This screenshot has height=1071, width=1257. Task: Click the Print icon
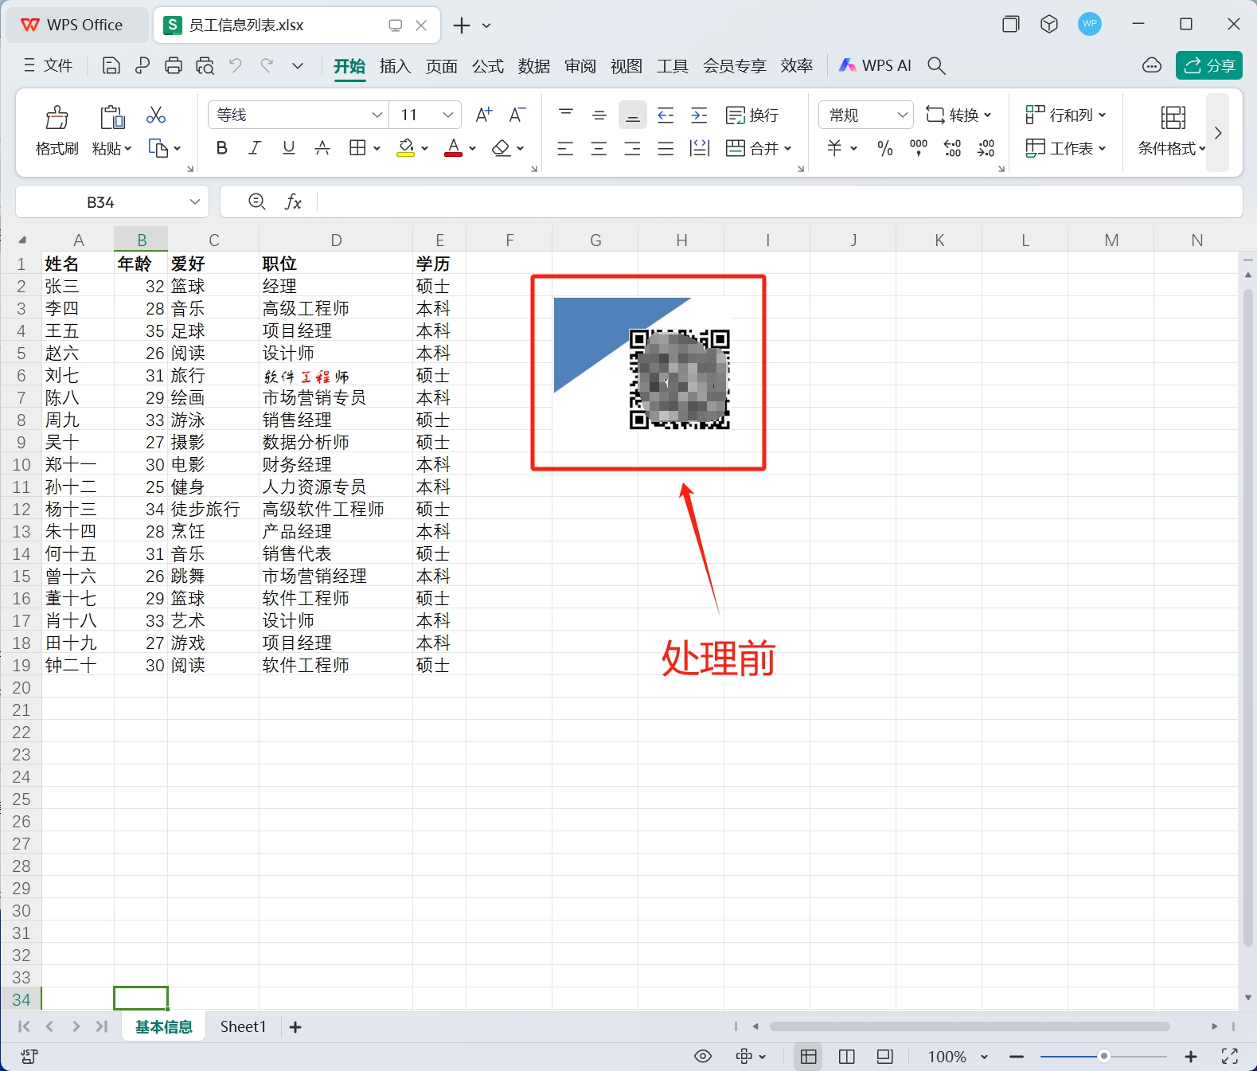(x=174, y=66)
